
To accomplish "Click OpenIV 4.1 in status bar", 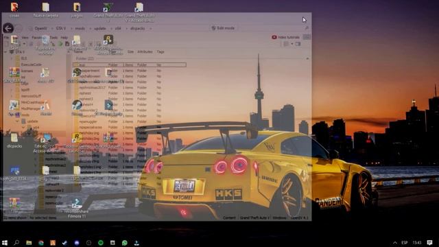I will point(299,217).
